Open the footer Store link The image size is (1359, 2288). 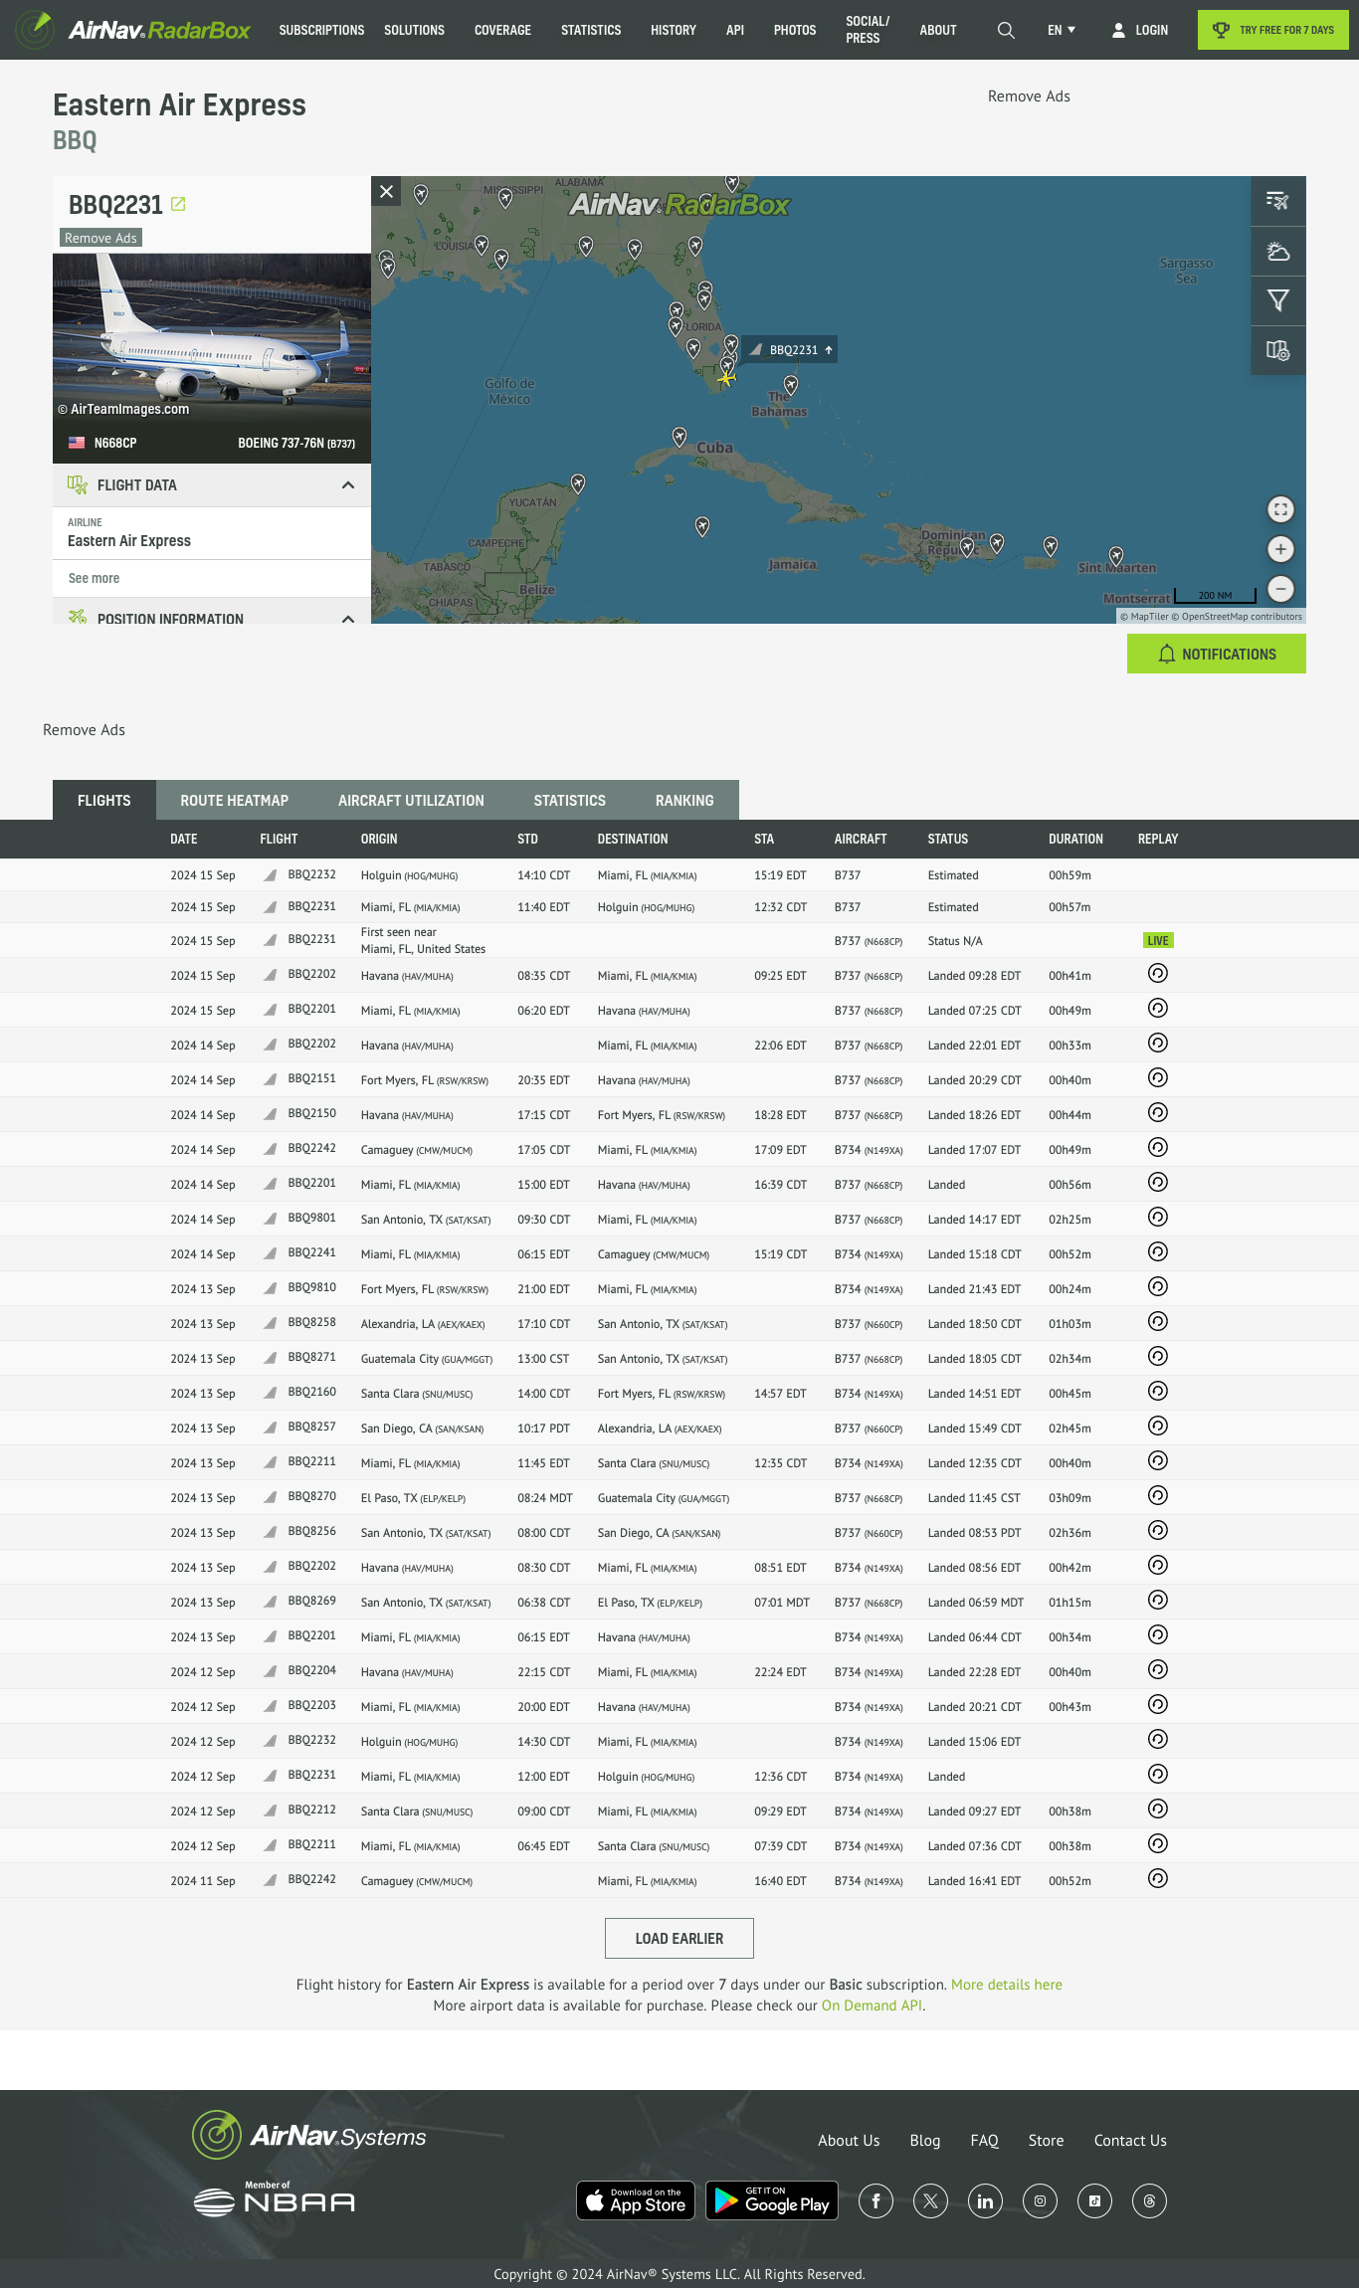click(x=1046, y=2141)
